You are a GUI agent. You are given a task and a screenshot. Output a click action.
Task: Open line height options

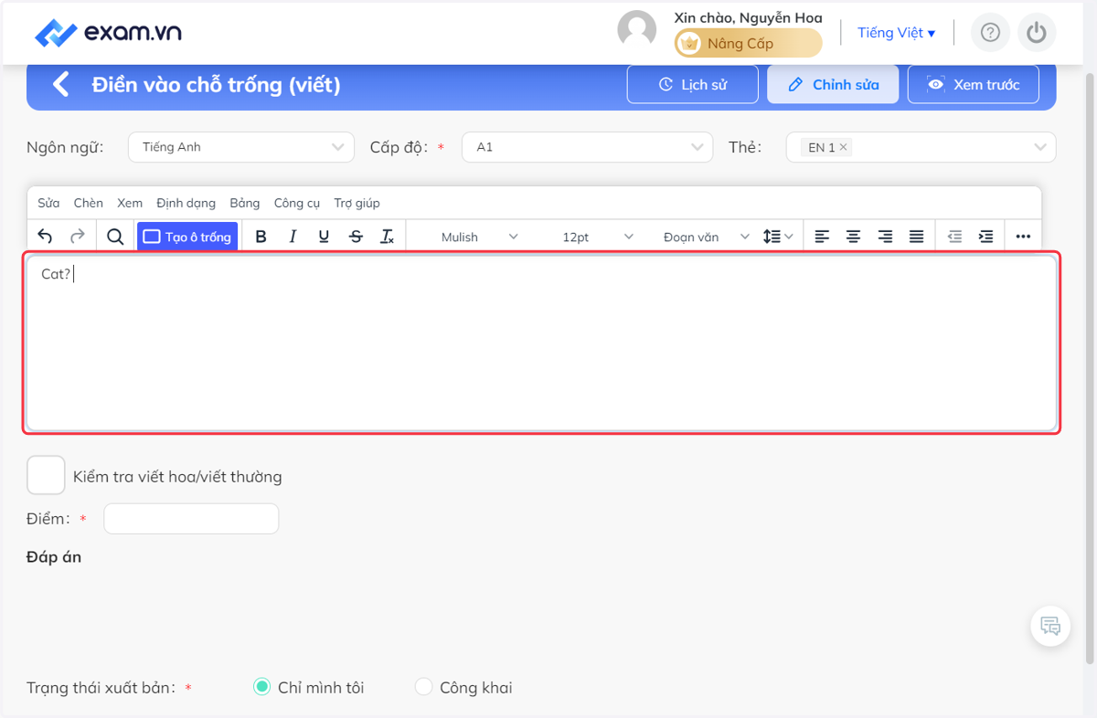point(778,237)
